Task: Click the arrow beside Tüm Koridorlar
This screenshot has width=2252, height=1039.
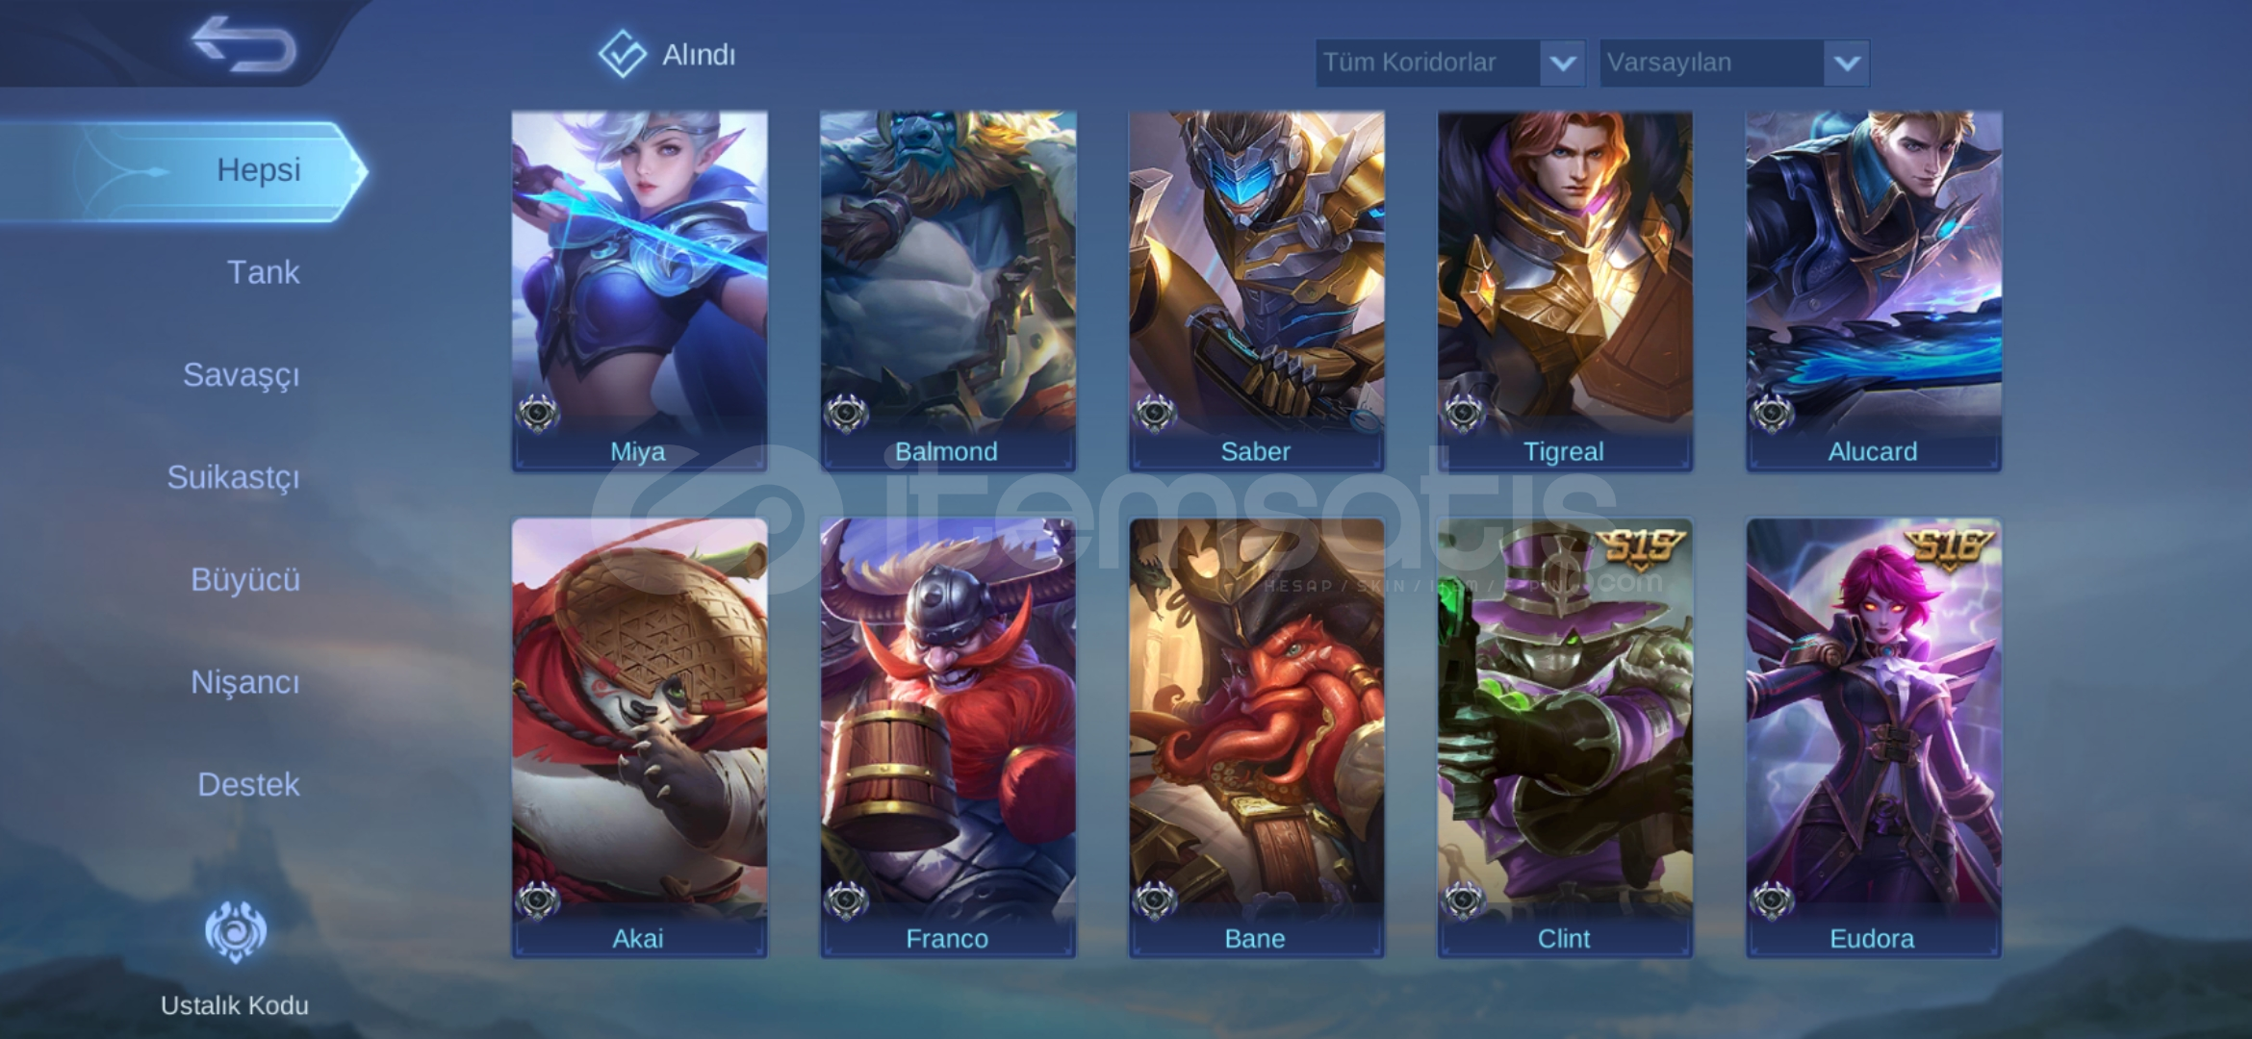Action: pos(1563,63)
